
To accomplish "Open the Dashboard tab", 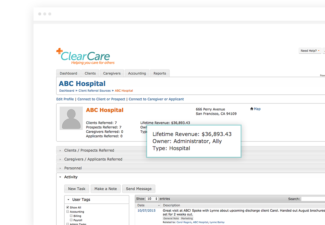I will 68,73.
